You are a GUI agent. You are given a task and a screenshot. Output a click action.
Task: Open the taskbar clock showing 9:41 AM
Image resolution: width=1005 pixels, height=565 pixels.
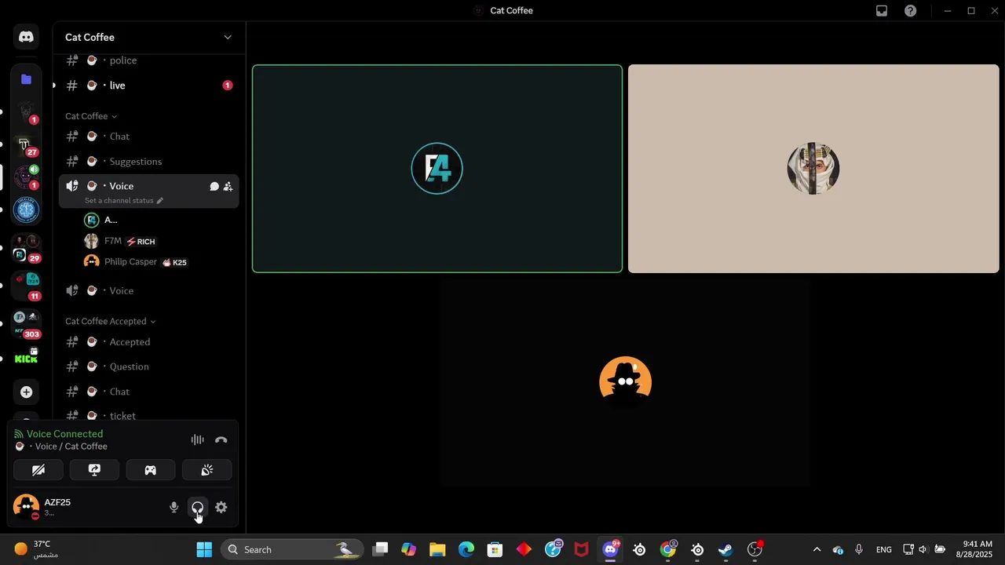[977, 549]
